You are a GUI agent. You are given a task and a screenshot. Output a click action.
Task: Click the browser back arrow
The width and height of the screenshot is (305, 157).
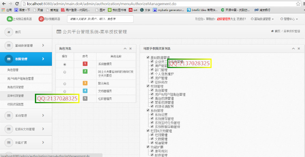point(4,4)
